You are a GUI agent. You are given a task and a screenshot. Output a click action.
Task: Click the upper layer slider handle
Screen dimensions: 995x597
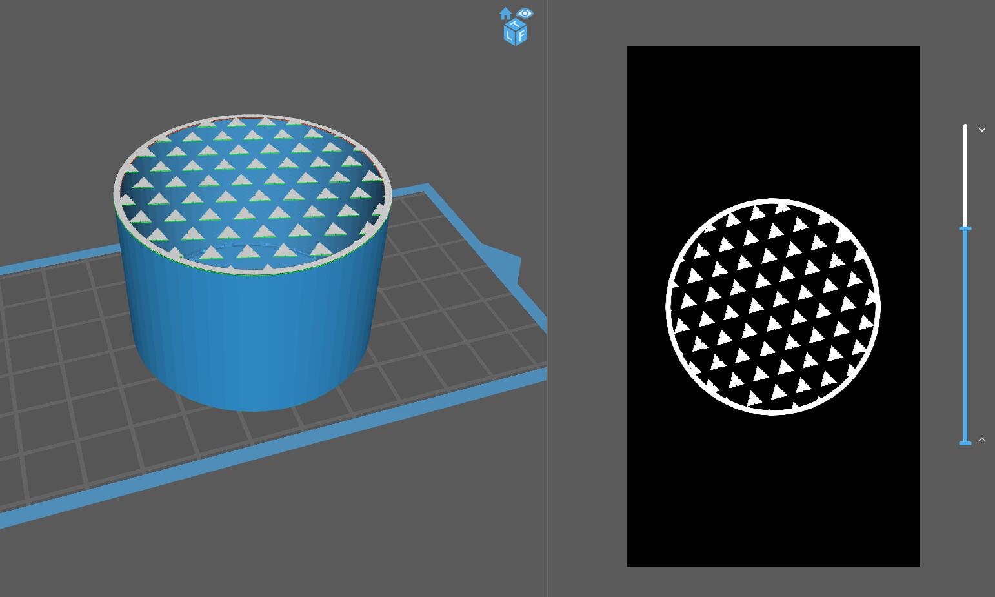(965, 228)
